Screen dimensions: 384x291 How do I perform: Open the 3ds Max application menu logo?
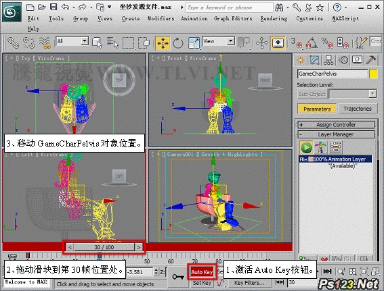[12, 12]
